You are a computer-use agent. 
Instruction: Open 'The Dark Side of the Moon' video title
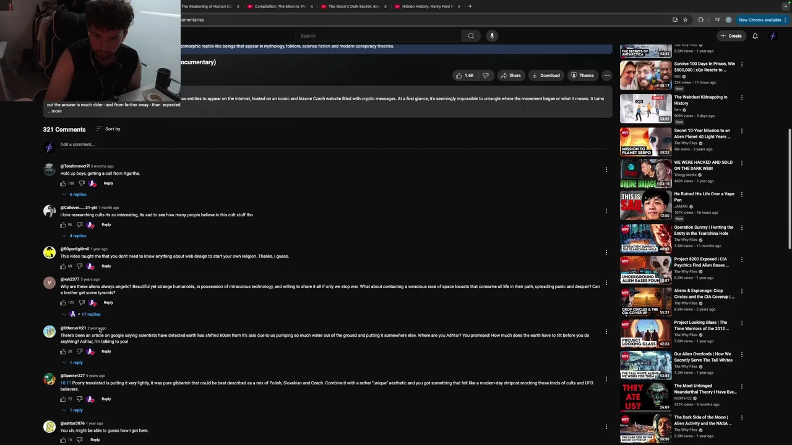702,420
